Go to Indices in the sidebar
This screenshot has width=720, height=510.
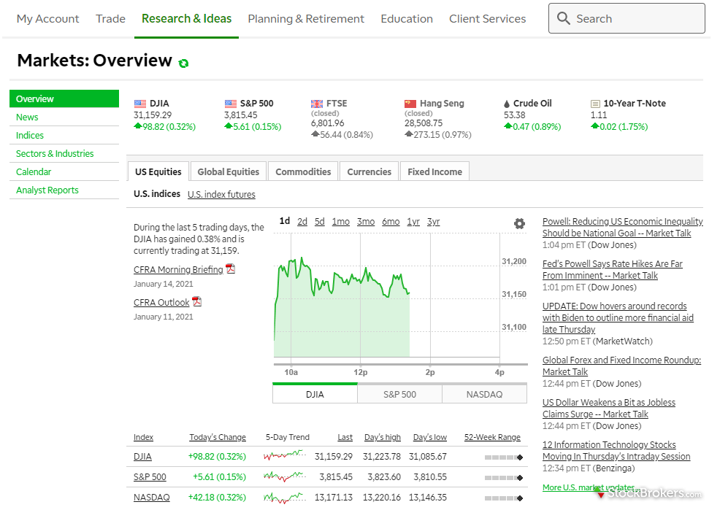point(30,135)
